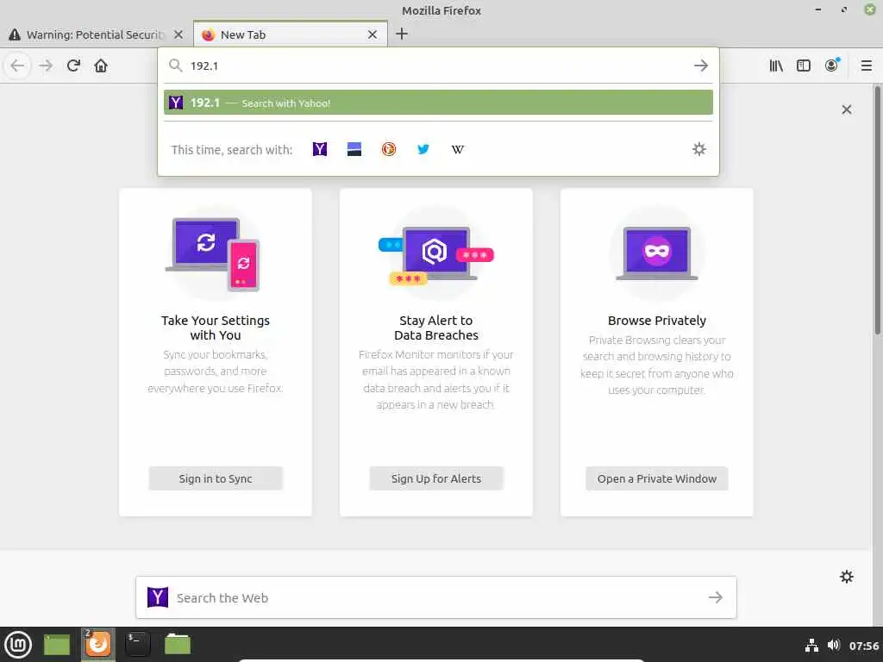Open the file manager folder in taskbar
The width and height of the screenshot is (883, 662).
178,644
